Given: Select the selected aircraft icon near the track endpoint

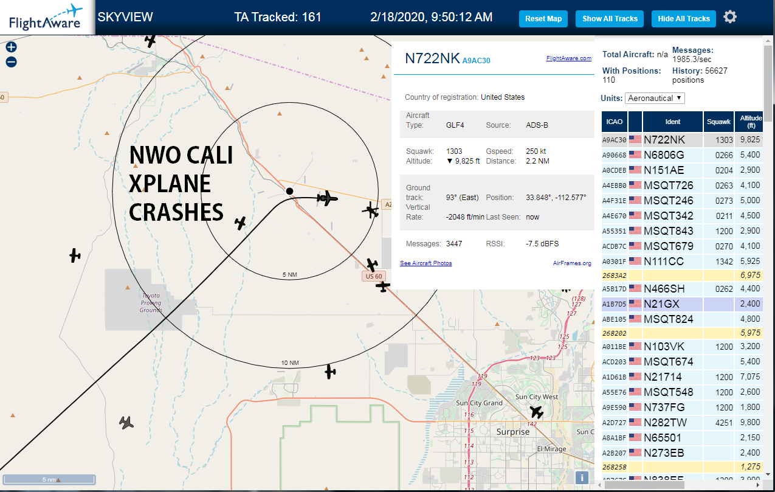Looking at the screenshot, I should tap(327, 198).
